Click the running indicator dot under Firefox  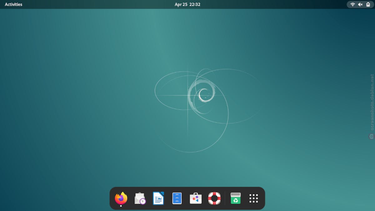tap(121, 206)
